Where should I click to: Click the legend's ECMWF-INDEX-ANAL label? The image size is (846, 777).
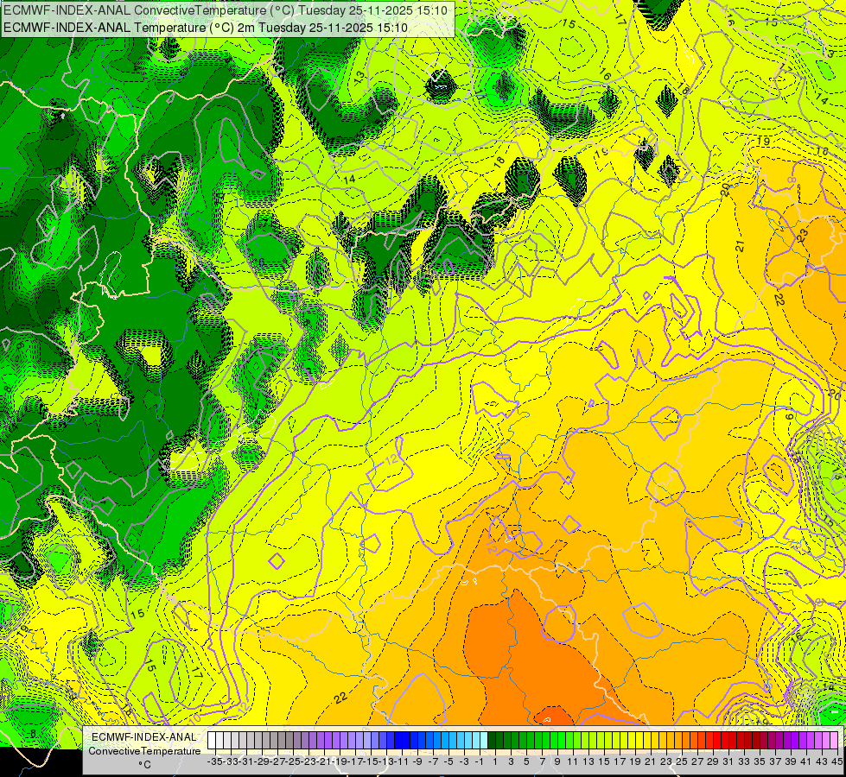[144, 736]
